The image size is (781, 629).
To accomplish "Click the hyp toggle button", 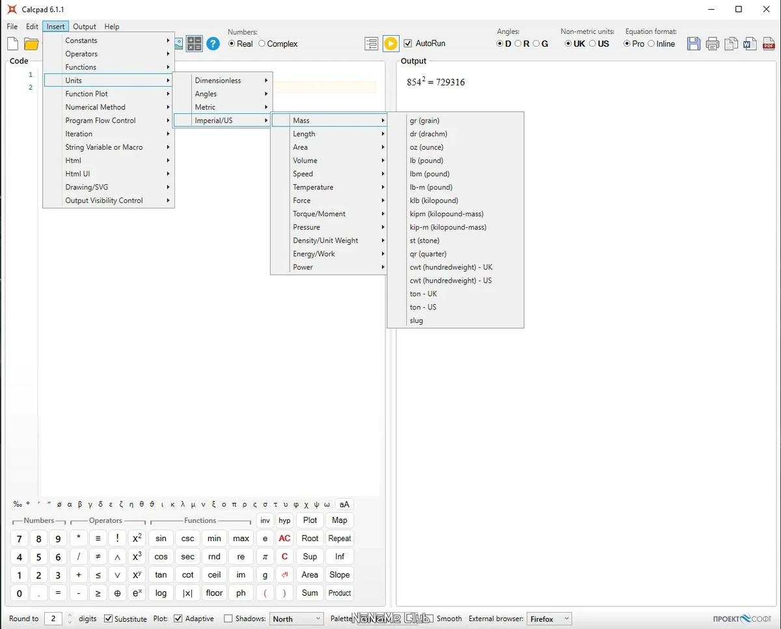I will click(284, 520).
